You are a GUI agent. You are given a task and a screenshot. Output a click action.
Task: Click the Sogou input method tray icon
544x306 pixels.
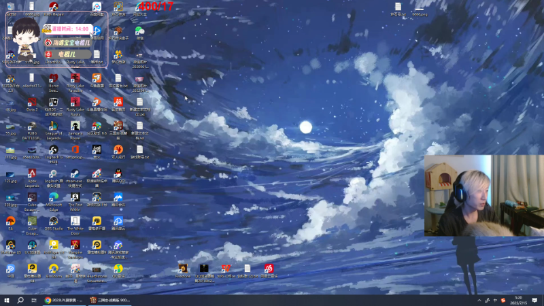503,301
